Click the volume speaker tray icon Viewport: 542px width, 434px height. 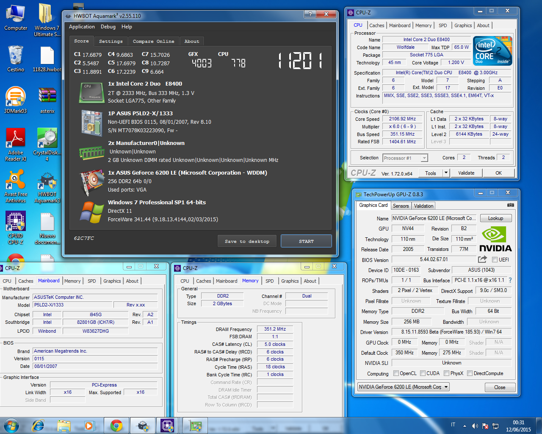tap(475, 426)
